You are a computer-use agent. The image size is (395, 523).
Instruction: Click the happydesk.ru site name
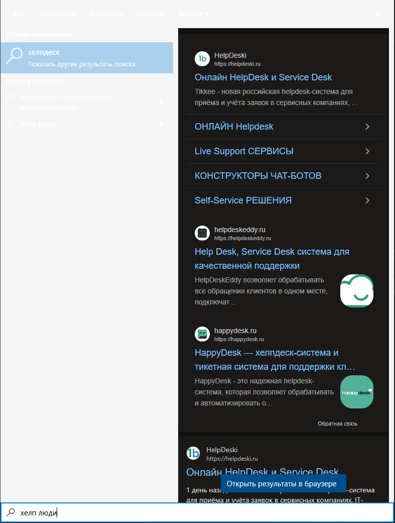[235, 331]
